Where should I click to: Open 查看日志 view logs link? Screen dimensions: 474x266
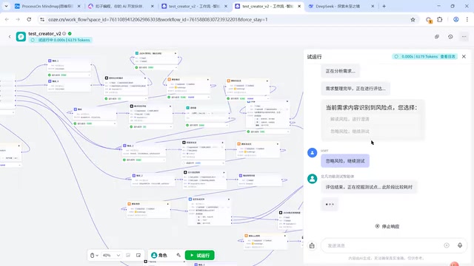[447, 56]
